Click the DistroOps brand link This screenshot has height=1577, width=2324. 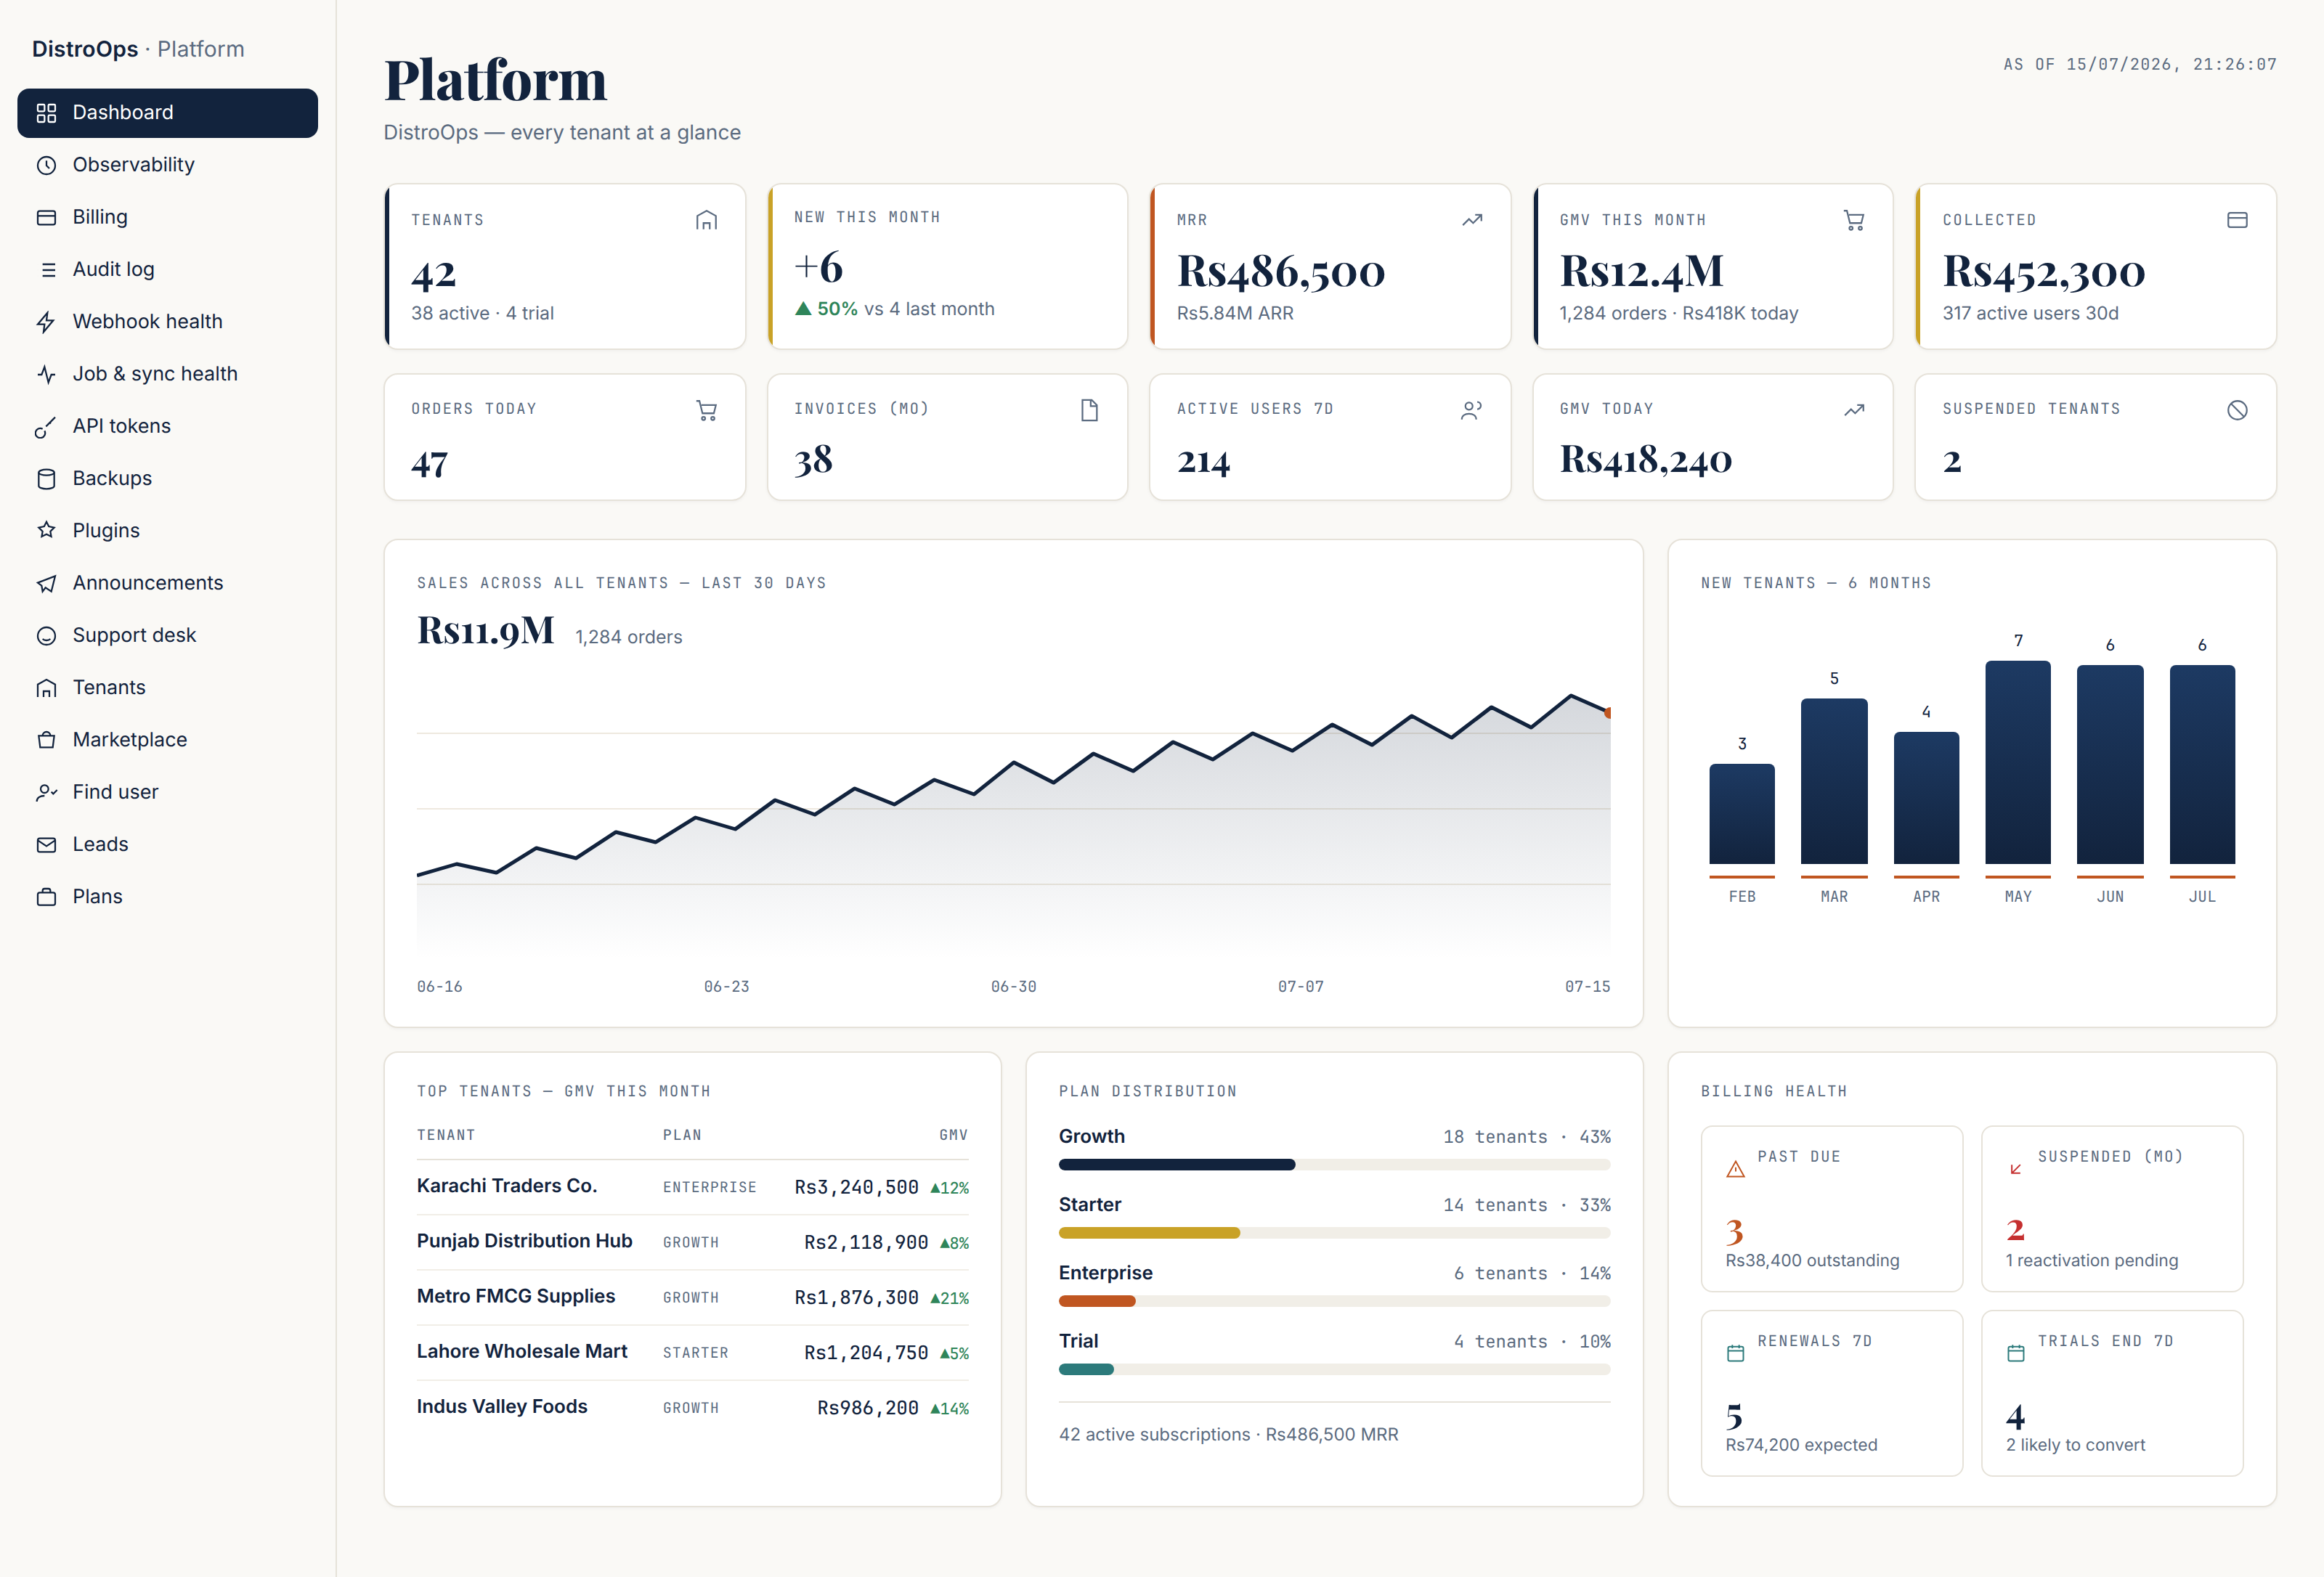click(x=85, y=49)
